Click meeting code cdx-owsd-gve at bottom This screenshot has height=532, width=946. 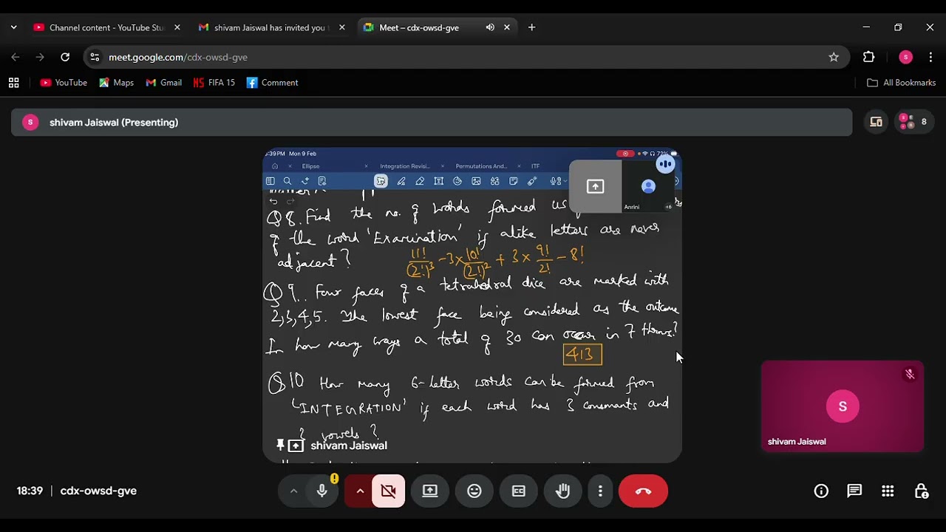point(98,491)
